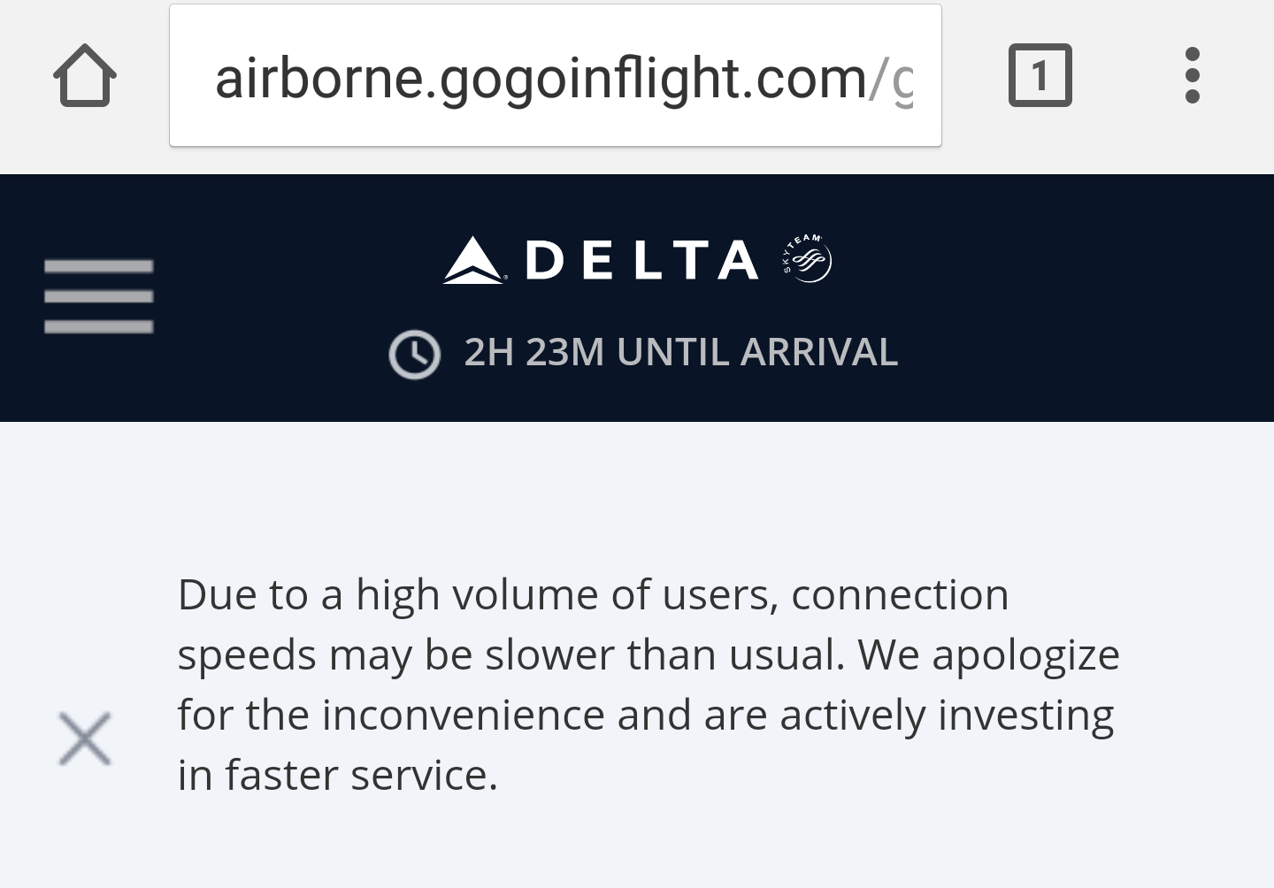Open the hamburger navigation menu

click(98, 296)
